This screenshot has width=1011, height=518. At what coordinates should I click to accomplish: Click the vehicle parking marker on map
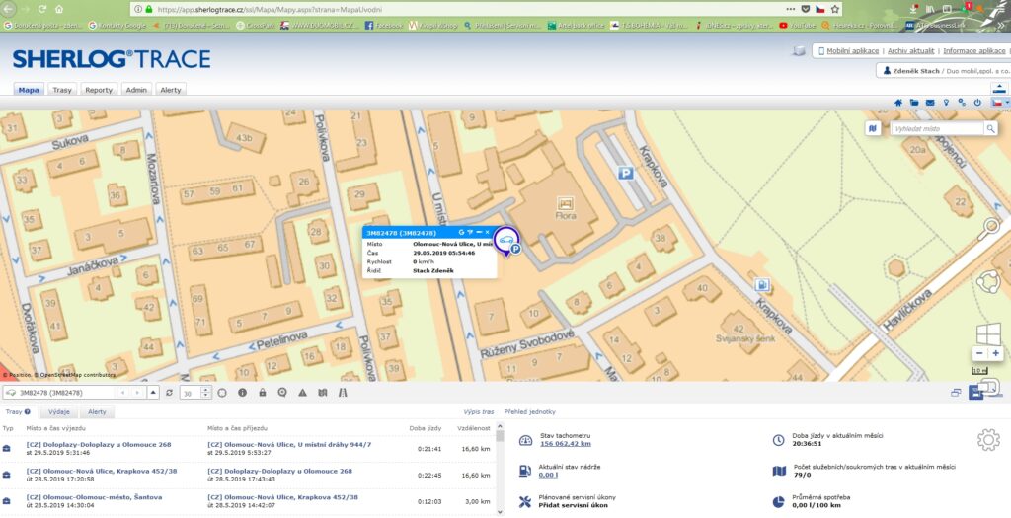point(506,242)
